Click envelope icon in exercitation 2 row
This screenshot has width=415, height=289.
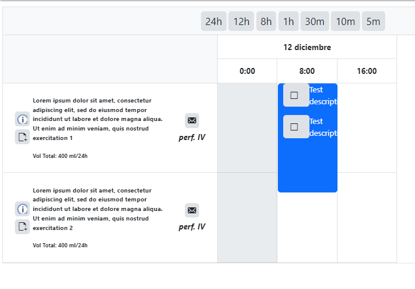[191, 210]
